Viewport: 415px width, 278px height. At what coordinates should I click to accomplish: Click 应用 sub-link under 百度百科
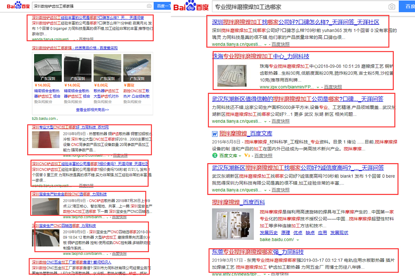click(x=322, y=233)
